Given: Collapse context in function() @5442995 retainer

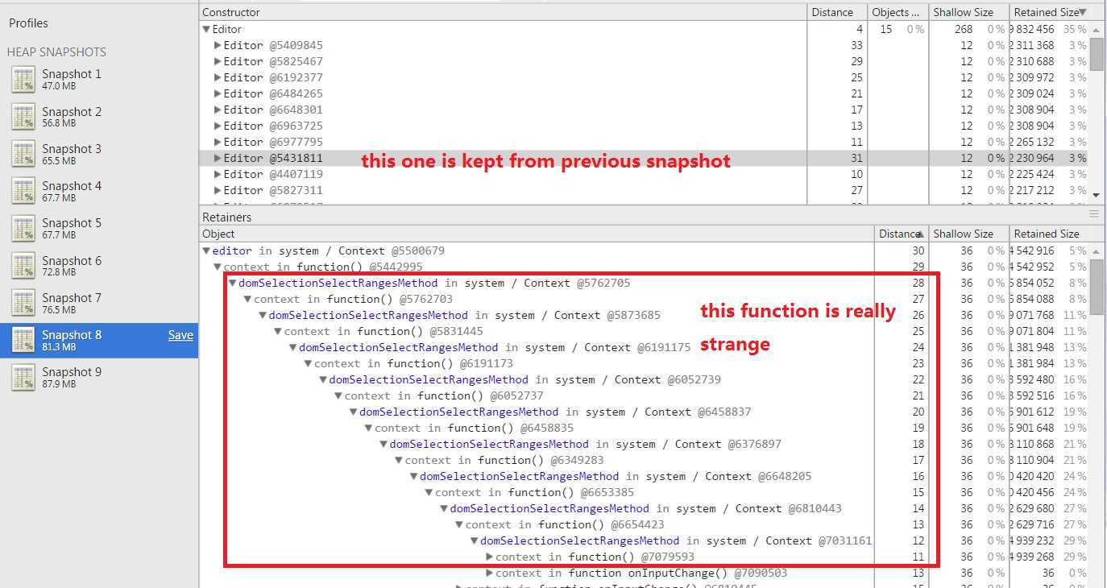Looking at the screenshot, I should [x=218, y=267].
